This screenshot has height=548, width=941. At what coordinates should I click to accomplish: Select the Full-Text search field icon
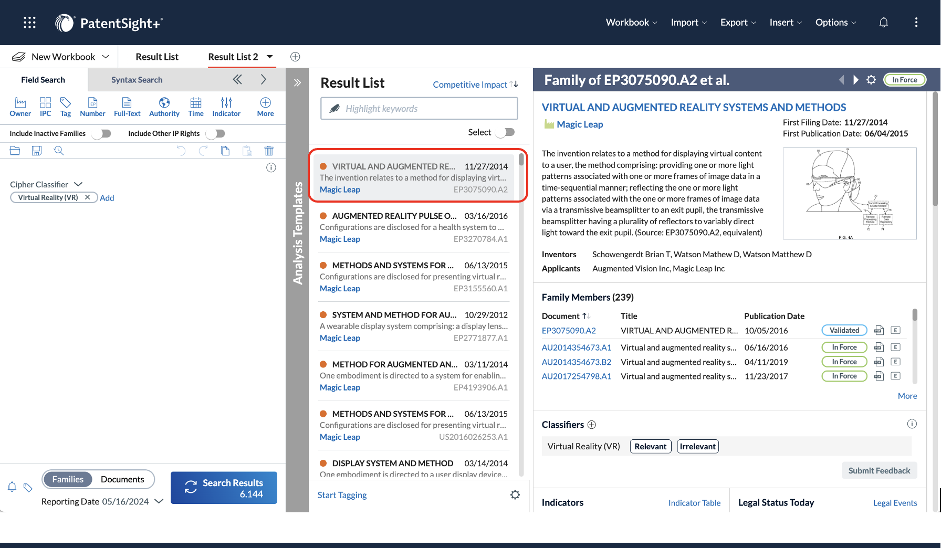pos(127,107)
